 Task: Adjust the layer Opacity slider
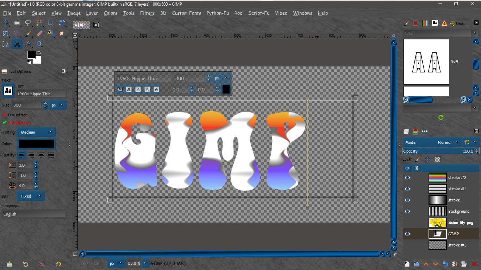click(x=441, y=151)
